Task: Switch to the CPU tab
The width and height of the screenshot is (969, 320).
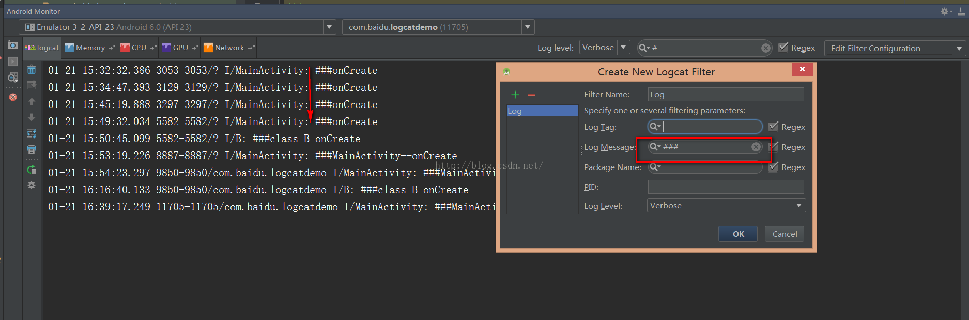Action: (x=138, y=48)
